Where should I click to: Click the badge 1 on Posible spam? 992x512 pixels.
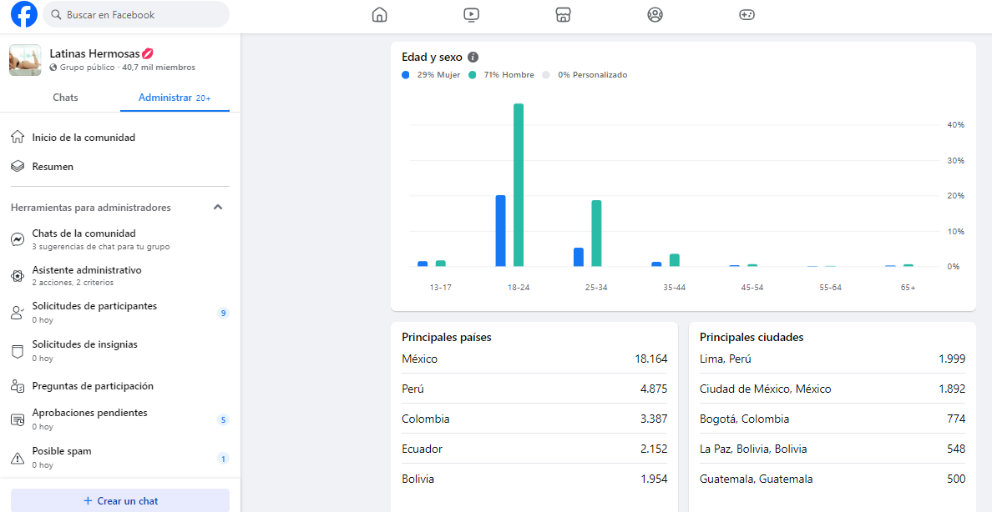coord(223,459)
